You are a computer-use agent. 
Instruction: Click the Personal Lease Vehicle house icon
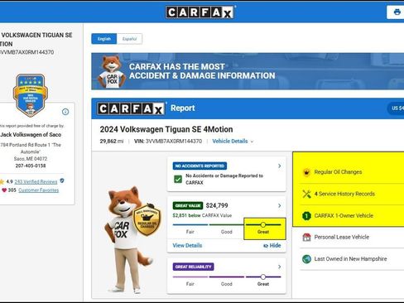306,237
